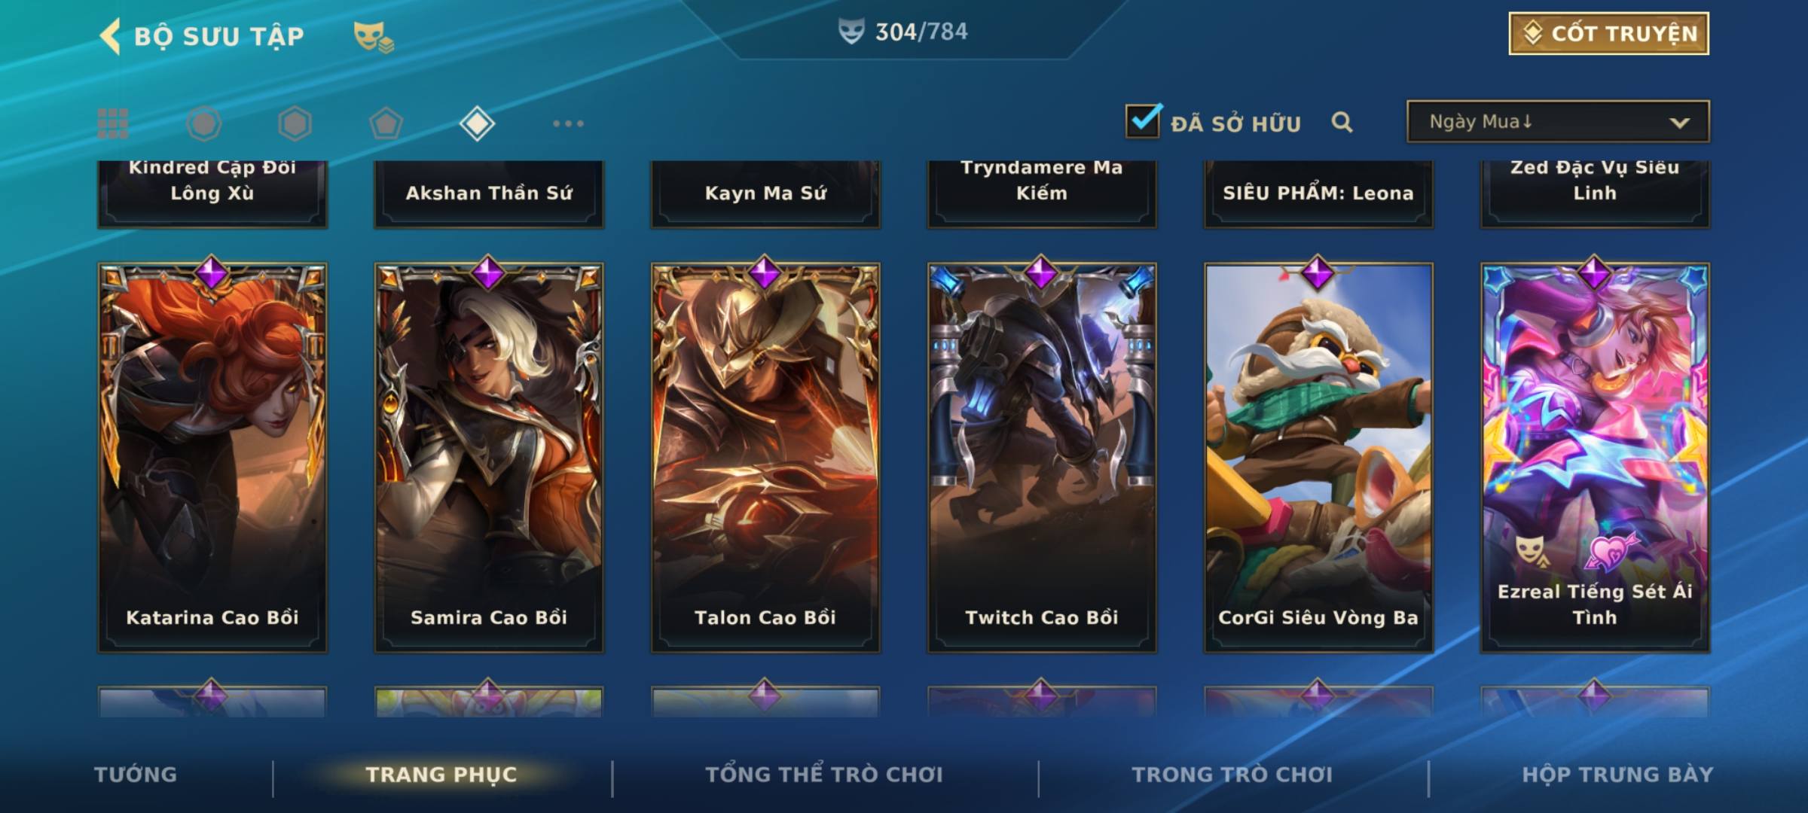Open the Katarina Cao Bồi skin card
Viewport: 1808px width, 813px height.
coord(212,457)
